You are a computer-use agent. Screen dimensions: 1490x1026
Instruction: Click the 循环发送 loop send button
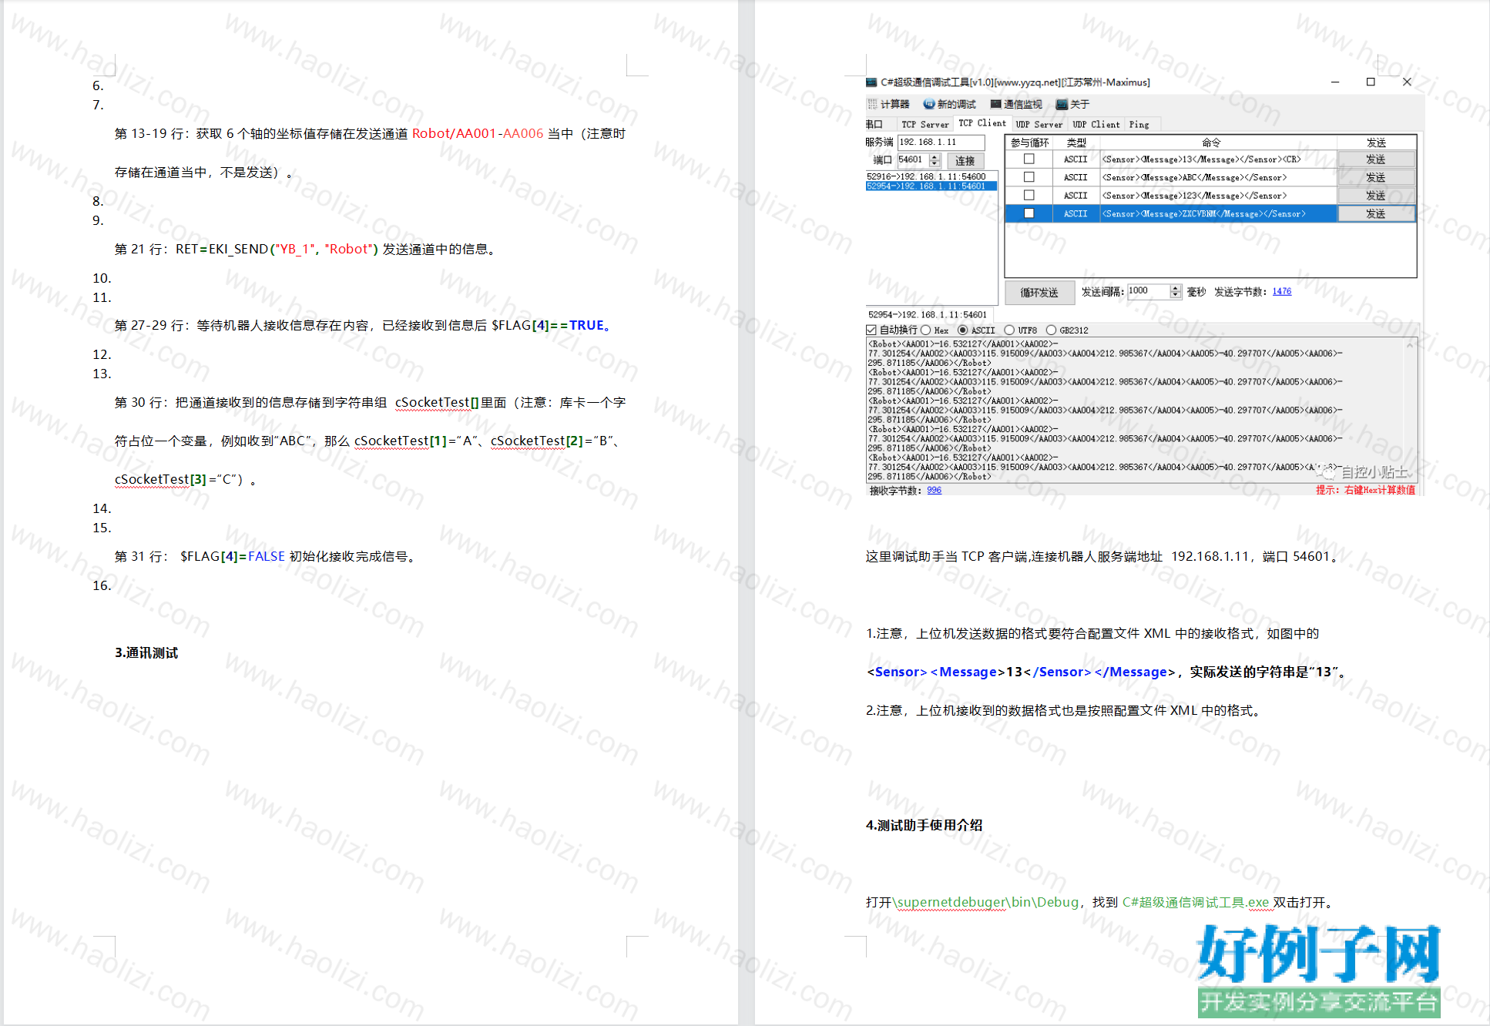tap(1039, 293)
